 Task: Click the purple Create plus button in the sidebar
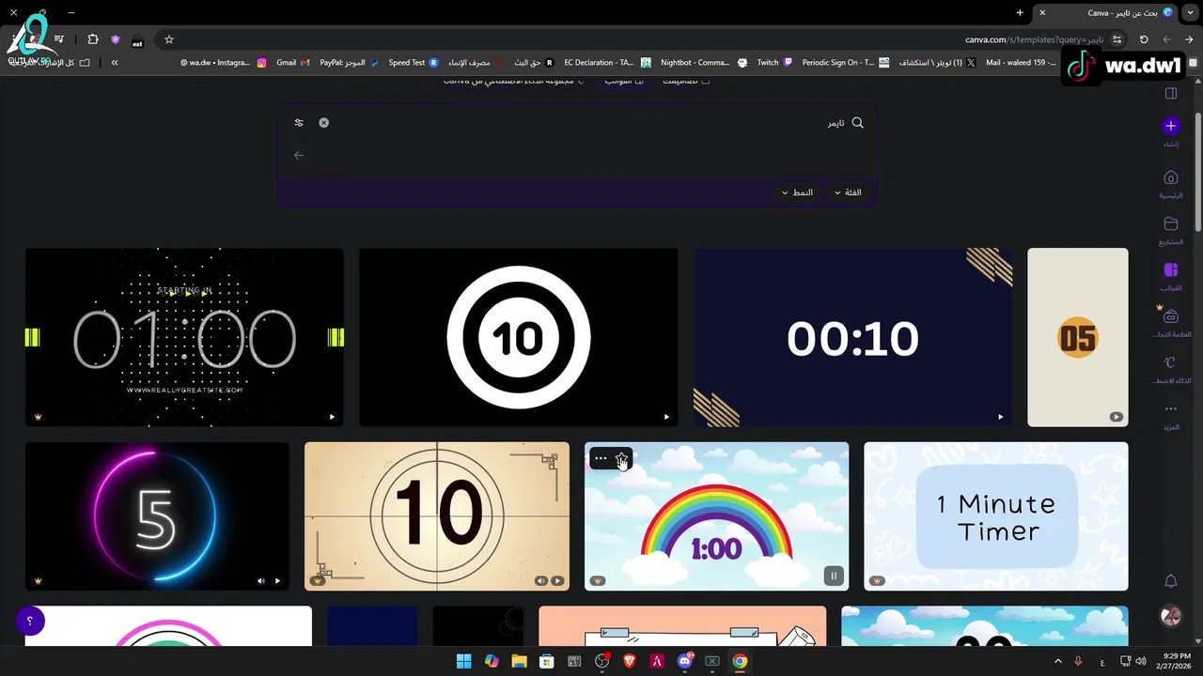(1170, 126)
